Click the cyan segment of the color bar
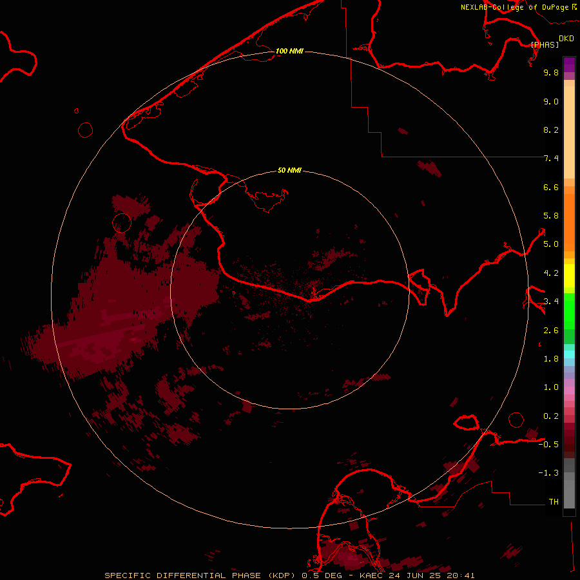Viewport: 580px width, 580px height. click(x=569, y=354)
